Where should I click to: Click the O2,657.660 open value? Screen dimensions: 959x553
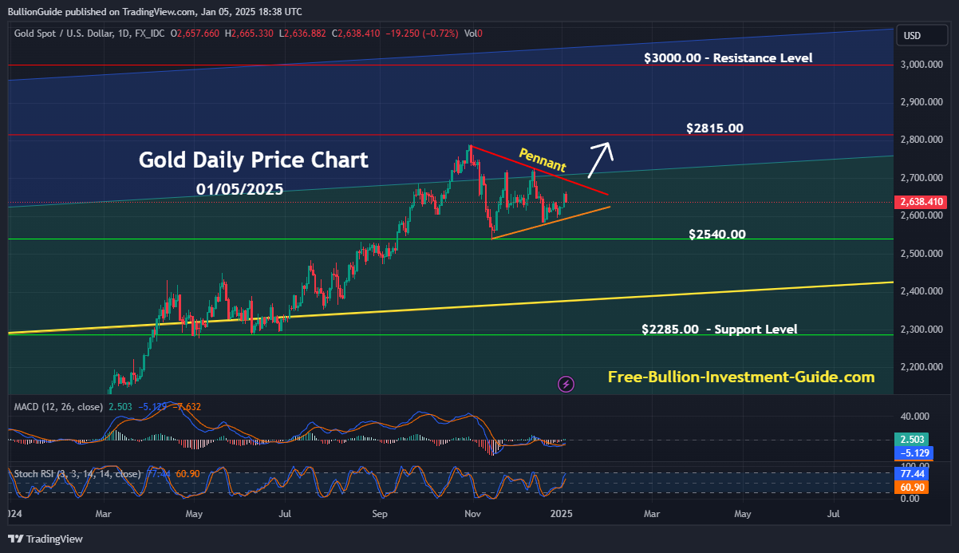196,34
